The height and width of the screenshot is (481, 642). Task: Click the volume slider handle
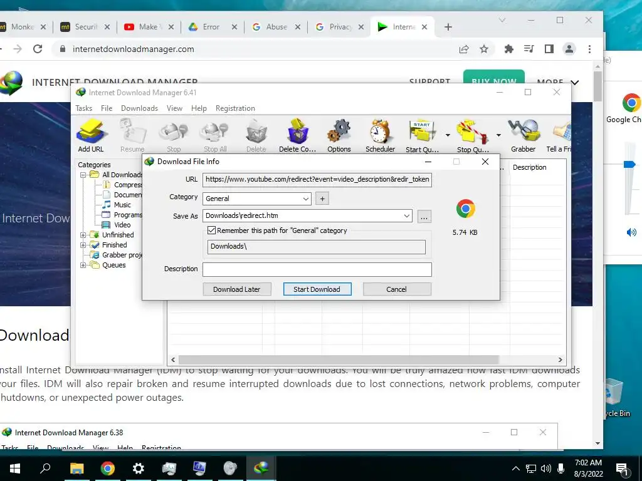coord(629,164)
